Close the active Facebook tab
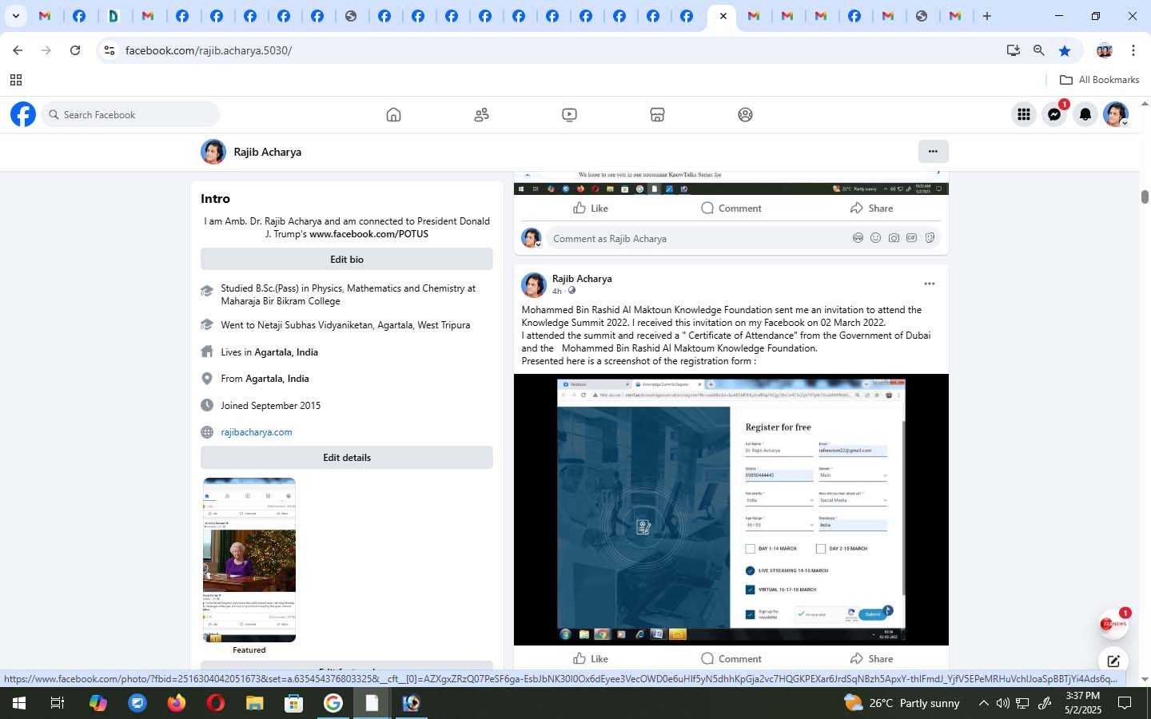Screen dimensions: 1151x719 (723, 16)
